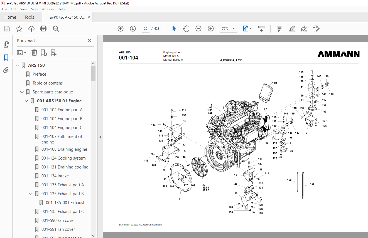Click bookmarks scrollbar down arrow
368x238 pixels.
coord(94,235)
